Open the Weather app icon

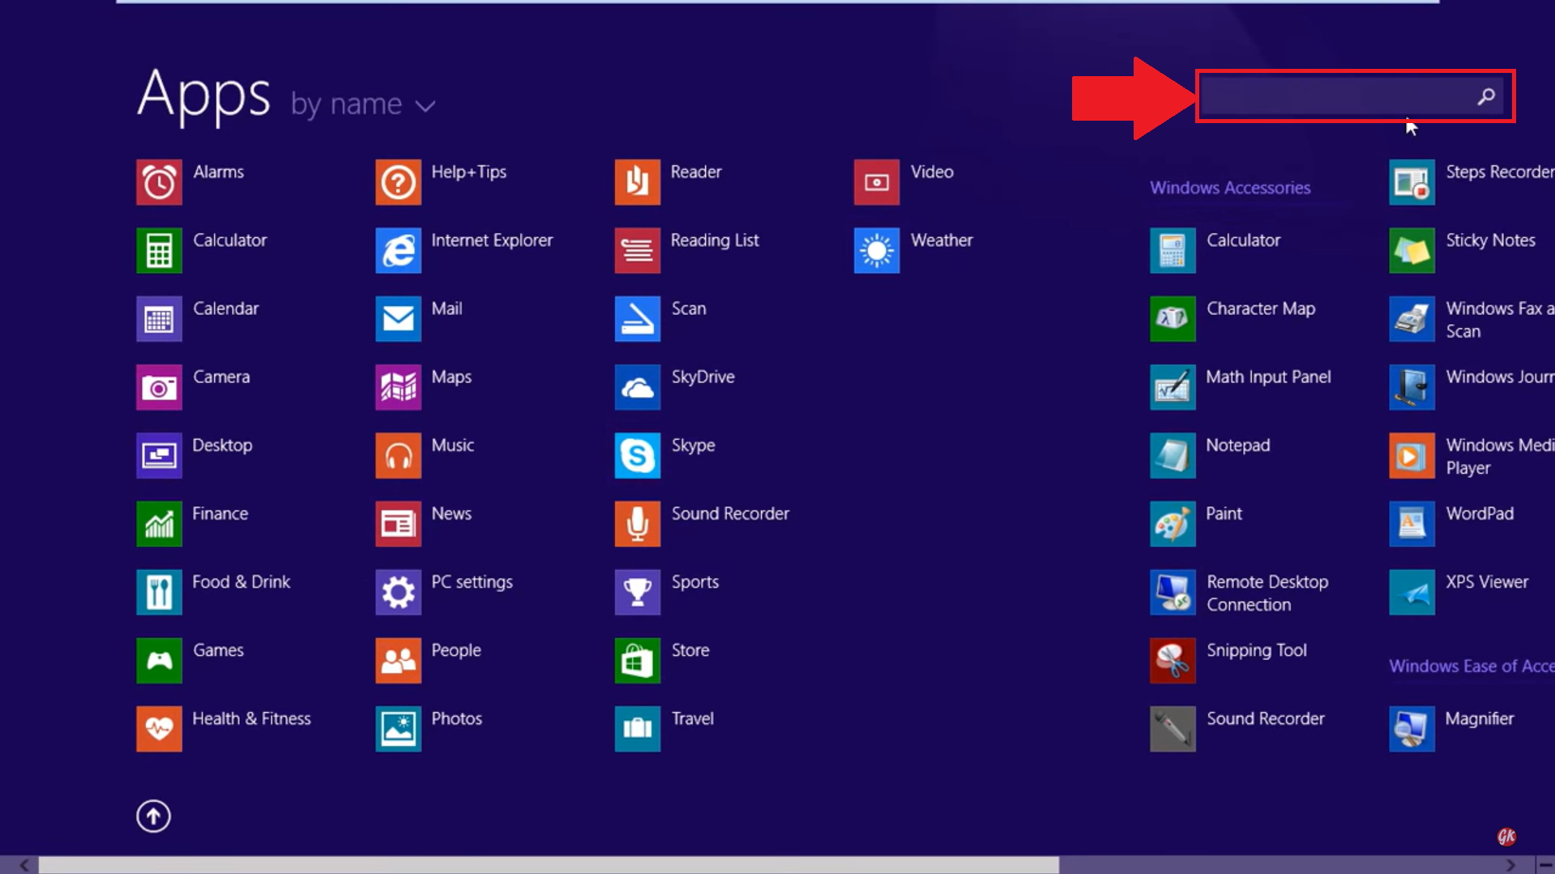point(877,250)
